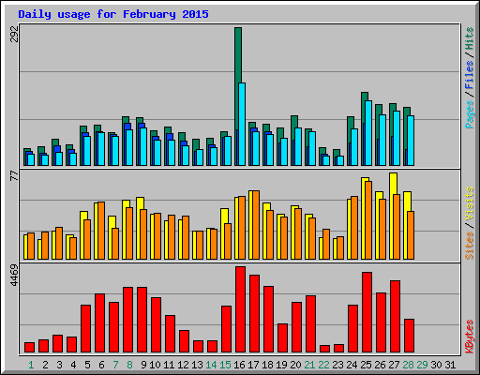Click the red KBytes bar for day 22

click(324, 349)
